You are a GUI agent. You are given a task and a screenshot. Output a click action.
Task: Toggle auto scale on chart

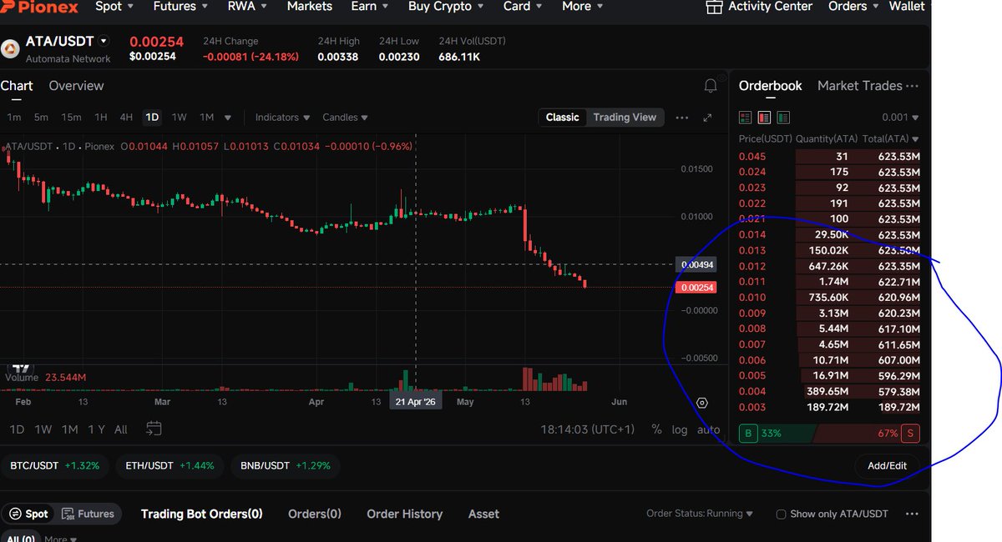[x=708, y=429]
